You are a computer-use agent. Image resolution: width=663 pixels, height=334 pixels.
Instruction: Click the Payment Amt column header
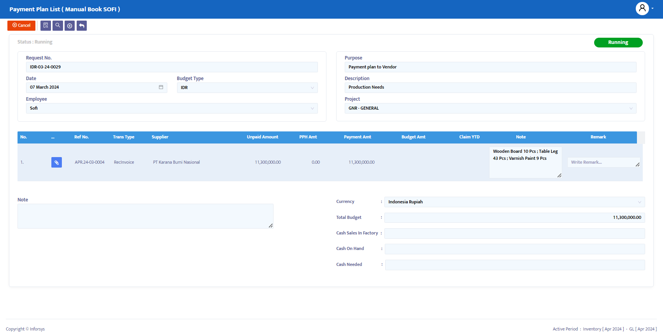click(x=357, y=137)
